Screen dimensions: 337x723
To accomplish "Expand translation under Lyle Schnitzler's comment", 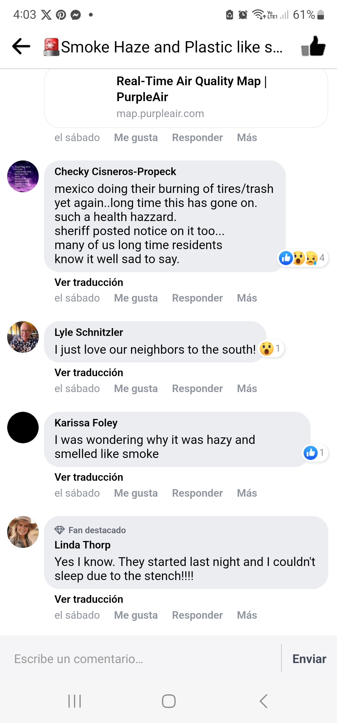I will [x=89, y=373].
